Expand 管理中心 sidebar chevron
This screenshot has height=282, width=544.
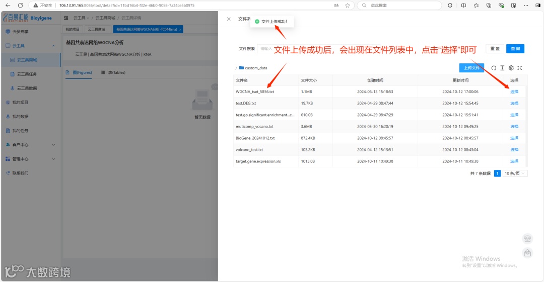point(53,159)
